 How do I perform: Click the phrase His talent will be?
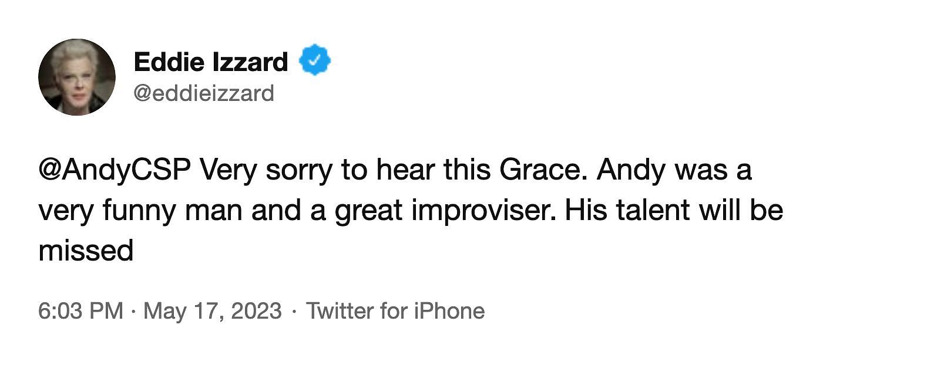pyautogui.click(x=674, y=211)
